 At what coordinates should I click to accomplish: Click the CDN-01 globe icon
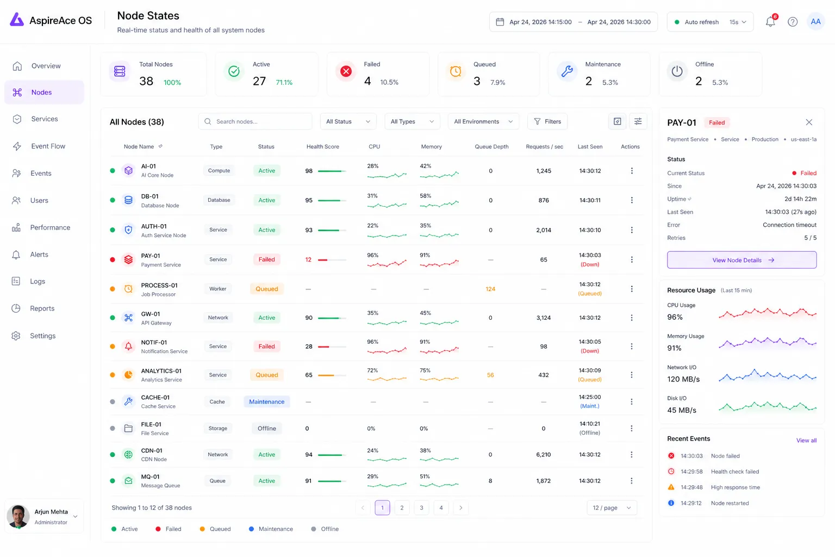point(128,454)
